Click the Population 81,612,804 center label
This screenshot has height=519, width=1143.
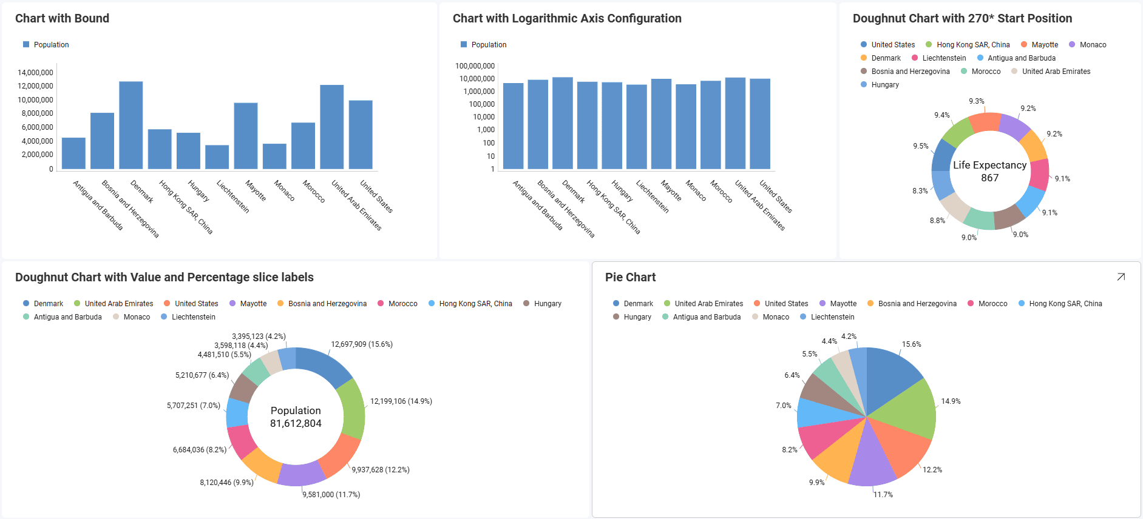(x=296, y=417)
